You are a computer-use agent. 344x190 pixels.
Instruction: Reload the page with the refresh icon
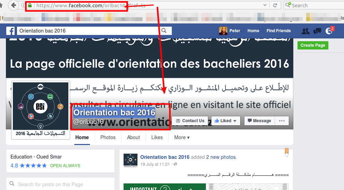pos(275,6)
